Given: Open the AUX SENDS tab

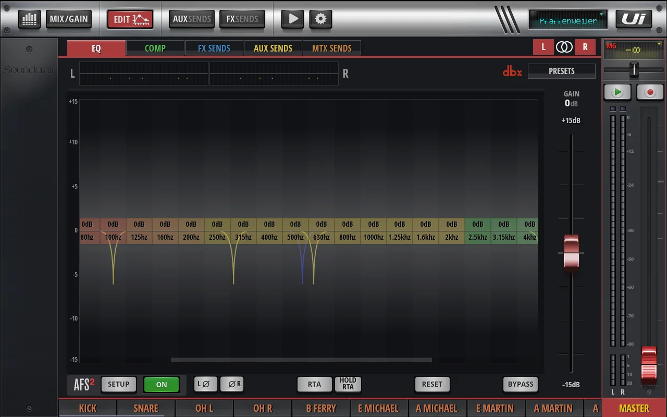Looking at the screenshot, I should (273, 48).
